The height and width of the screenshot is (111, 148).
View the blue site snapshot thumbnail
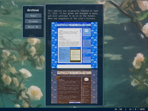(x=74, y=45)
